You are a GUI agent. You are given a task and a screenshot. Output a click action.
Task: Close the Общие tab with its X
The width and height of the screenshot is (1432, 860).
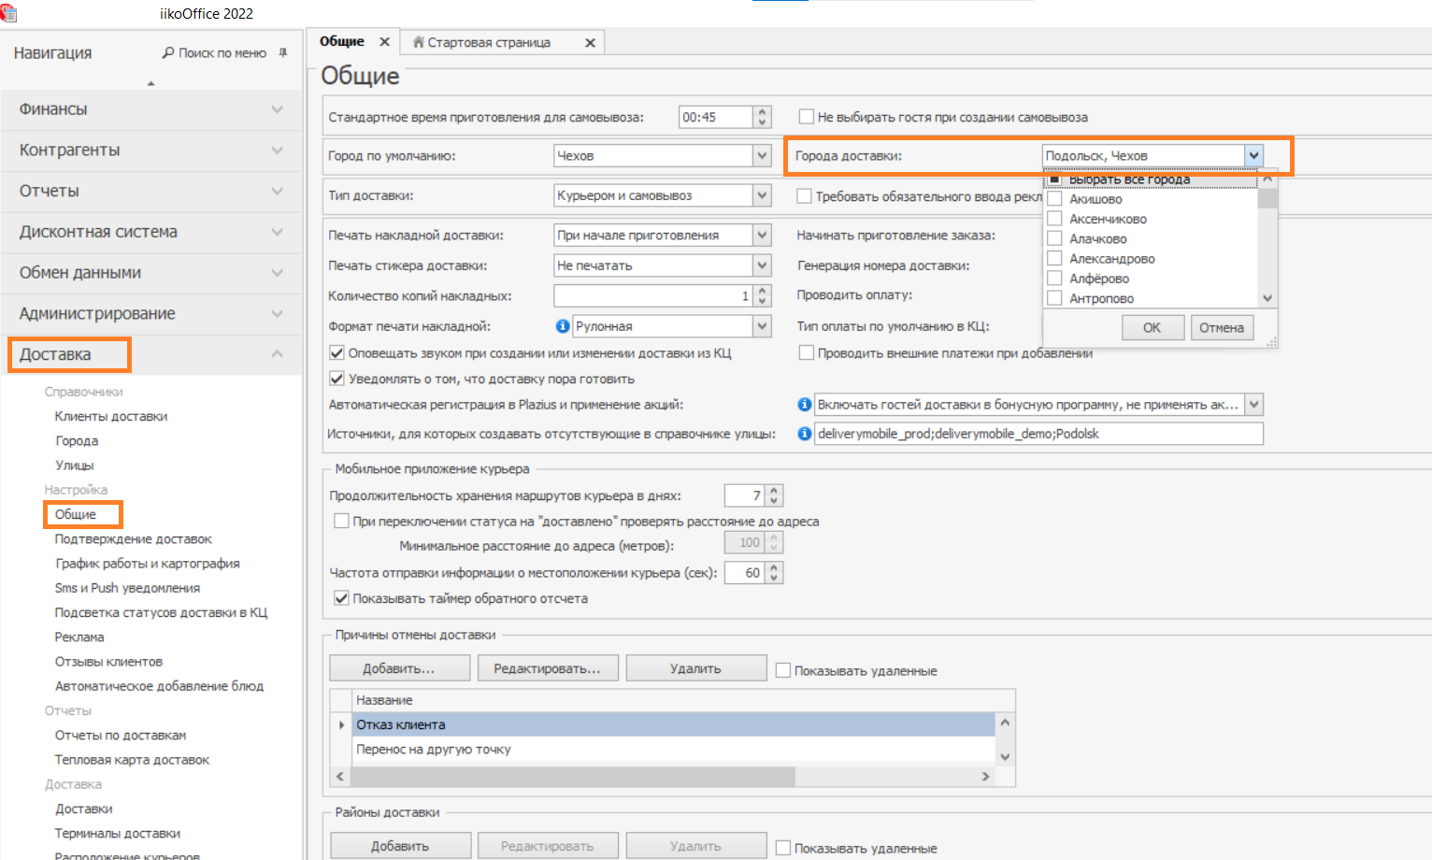tap(384, 42)
